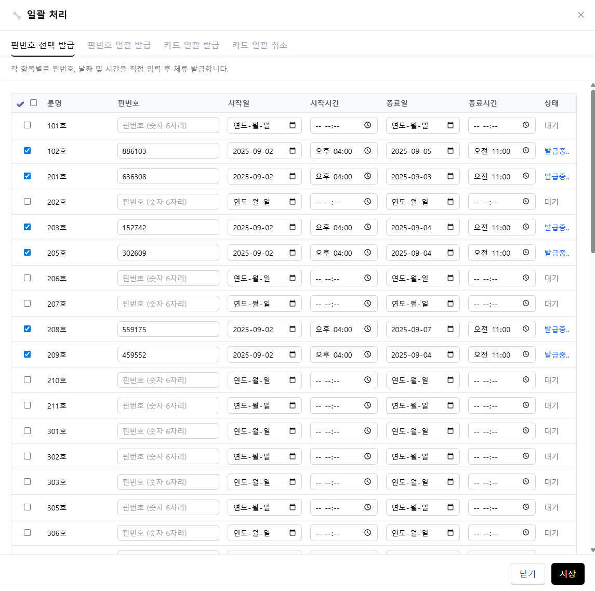The width and height of the screenshot is (595, 591).
Task: Click the 저장 button
Action: click(567, 574)
